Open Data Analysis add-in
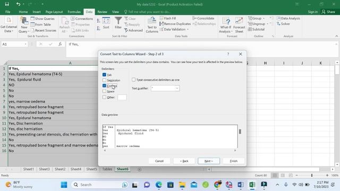 (288, 18)
